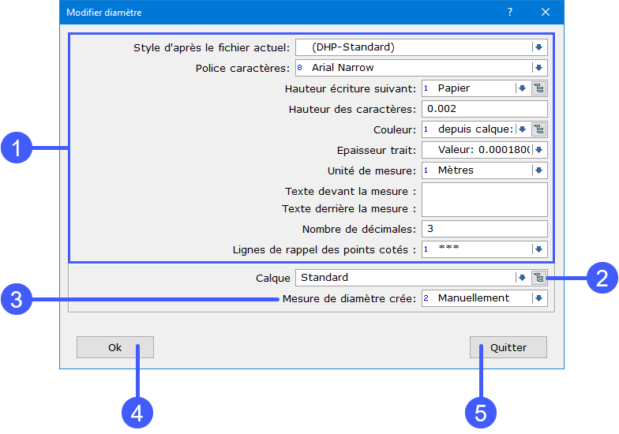Viewport: 619px width, 434px height.
Task: Click the blue callout marker numbered 1
Action: (16, 148)
